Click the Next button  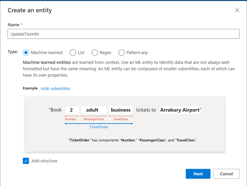click(198, 174)
